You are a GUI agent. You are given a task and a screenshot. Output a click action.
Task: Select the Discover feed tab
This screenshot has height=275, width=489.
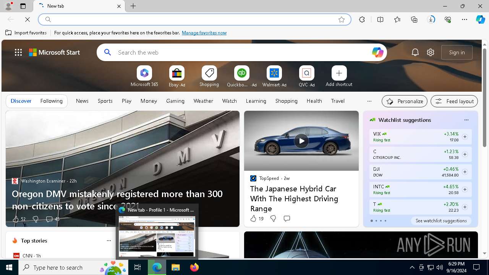(21, 101)
